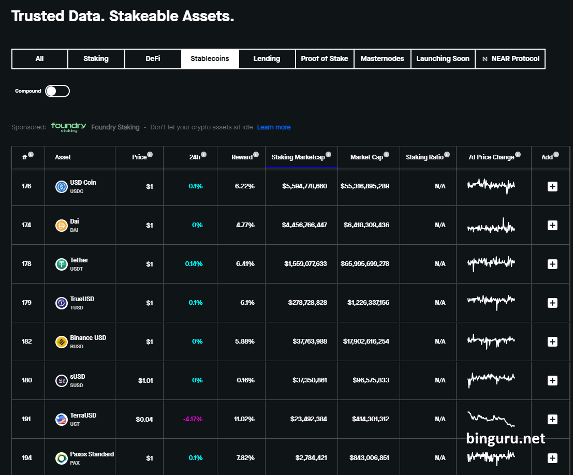Open the USD Coin asset name
Viewport: 573px width, 475px height.
[83, 182]
